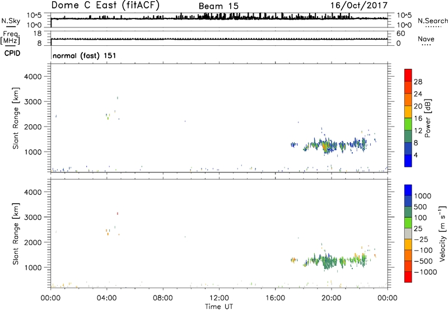This screenshot has width=448, height=310.
Task: Click the yellow segment of Power color bar
Action: (x=408, y=112)
